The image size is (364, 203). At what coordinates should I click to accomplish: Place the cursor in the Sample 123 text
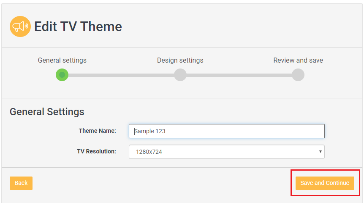tap(150, 131)
